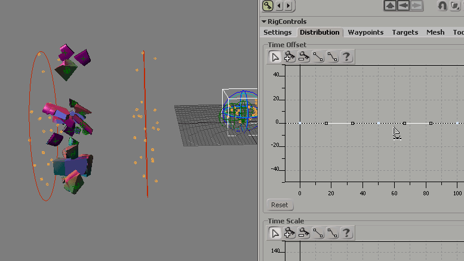Select Time Offset curve key at position 100

coord(457,123)
